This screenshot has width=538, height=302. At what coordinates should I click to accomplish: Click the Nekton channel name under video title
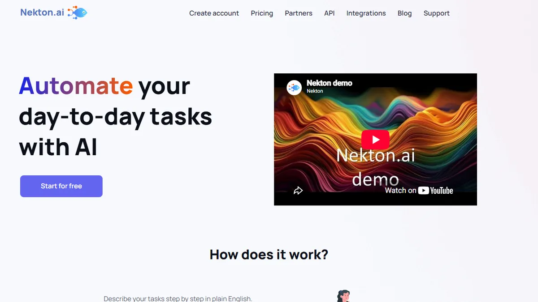[x=315, y=91]
